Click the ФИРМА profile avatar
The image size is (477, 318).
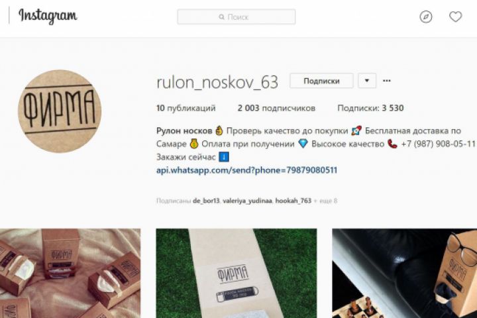[60, 111]
